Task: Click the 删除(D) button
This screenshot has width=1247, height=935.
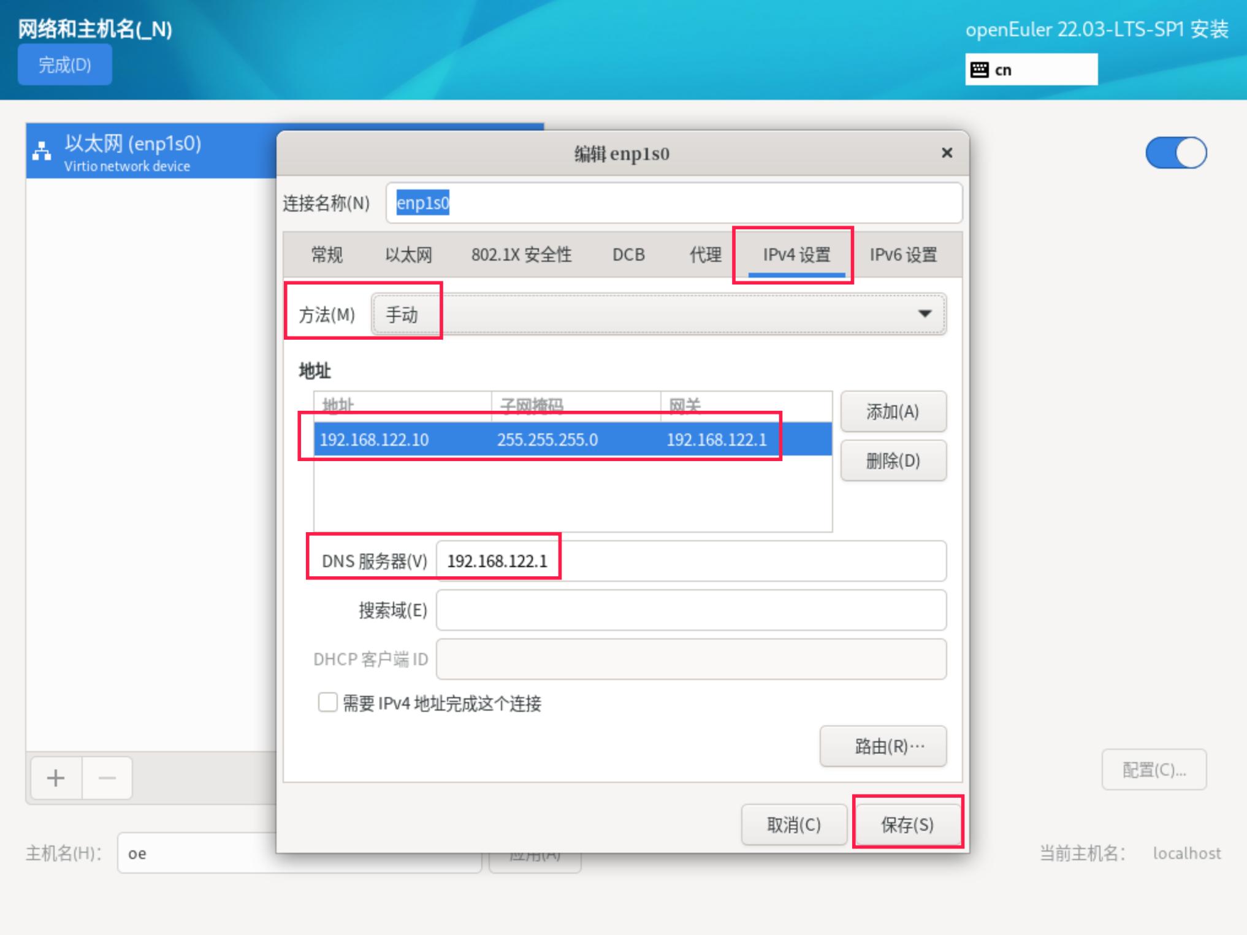Action: [x=893, y=460]
